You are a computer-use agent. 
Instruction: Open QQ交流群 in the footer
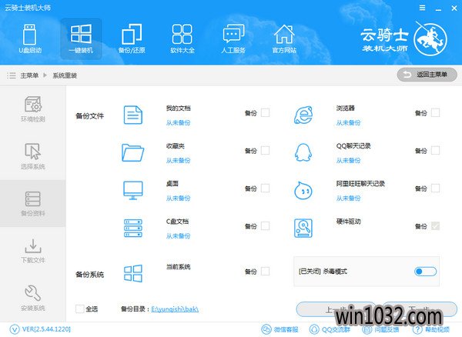click(330, 329)
